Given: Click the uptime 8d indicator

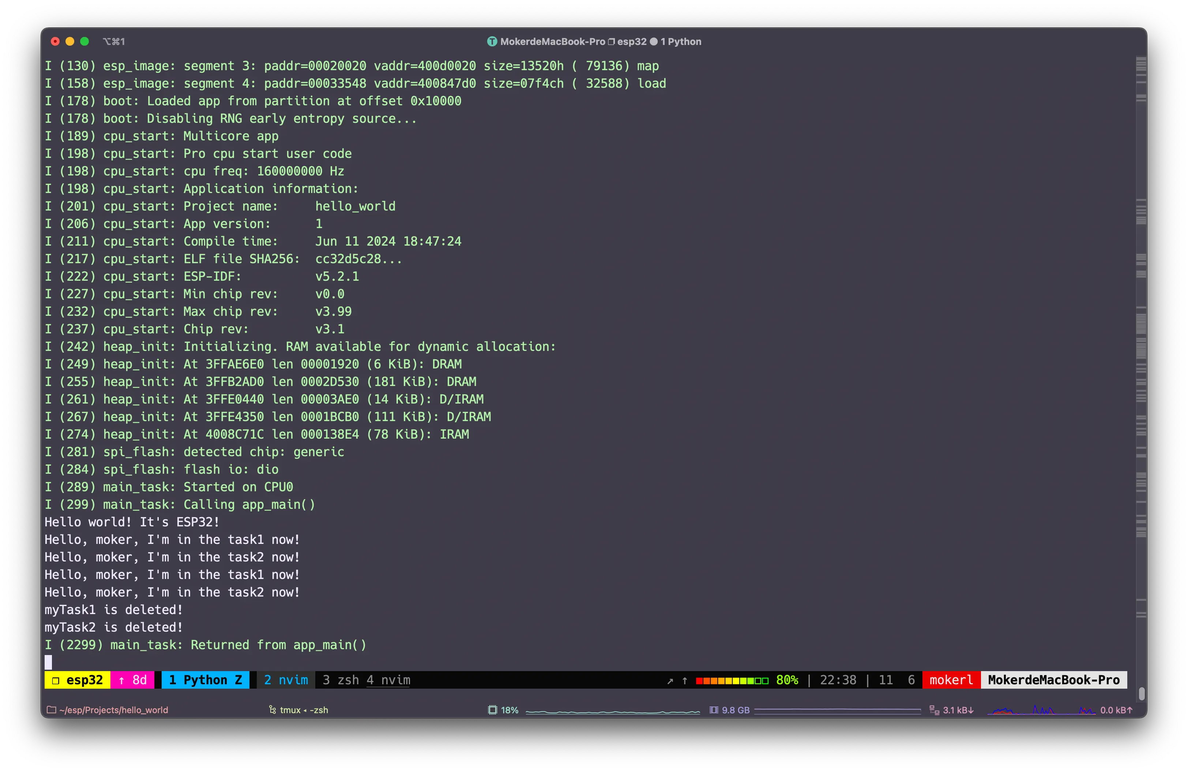Looking at the screenshot, I should (132, 680).
